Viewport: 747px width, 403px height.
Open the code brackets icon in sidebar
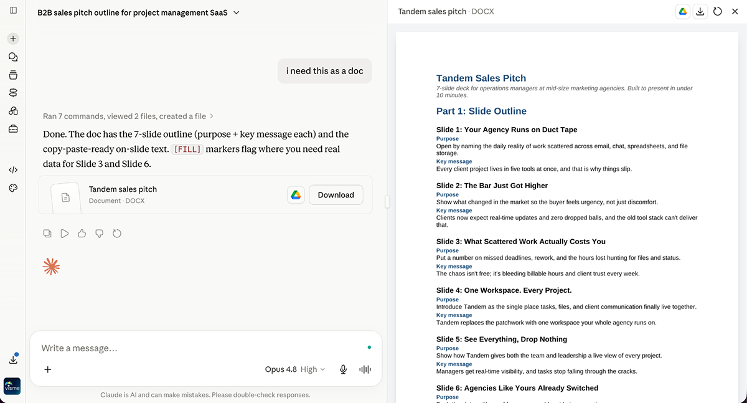coord(13,169)
